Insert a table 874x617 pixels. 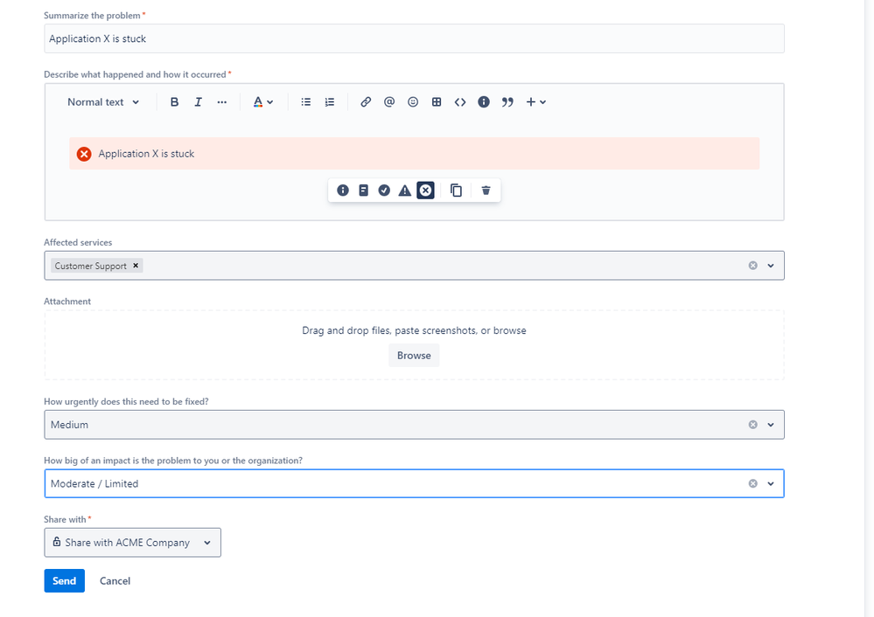437,102
